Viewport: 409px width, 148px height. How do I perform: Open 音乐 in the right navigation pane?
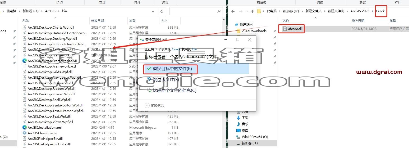coord(245,124)
